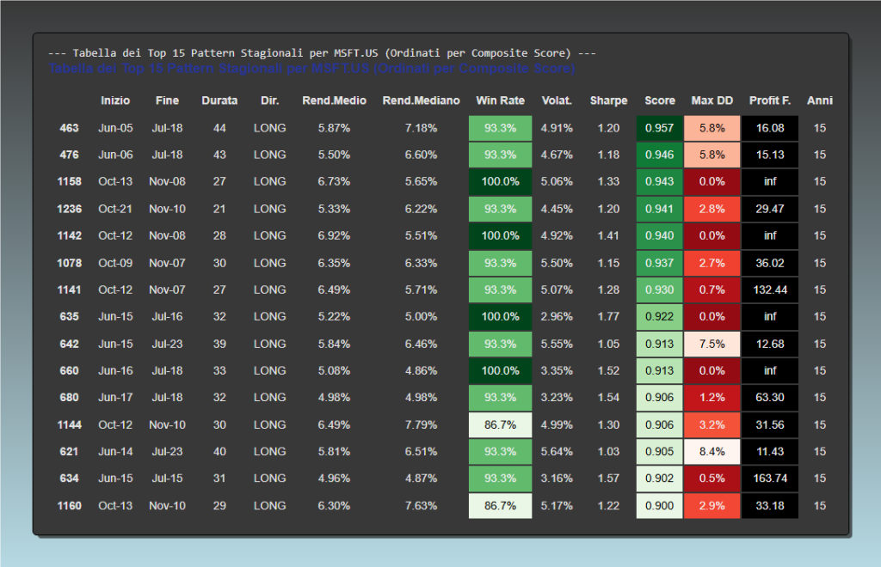This screenshot has height=567, width=881.
Task: Click the 0.946 Score cell
Action: [x=660, y=155]
